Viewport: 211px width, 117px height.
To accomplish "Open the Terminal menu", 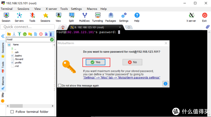I will tap(7, 9).
